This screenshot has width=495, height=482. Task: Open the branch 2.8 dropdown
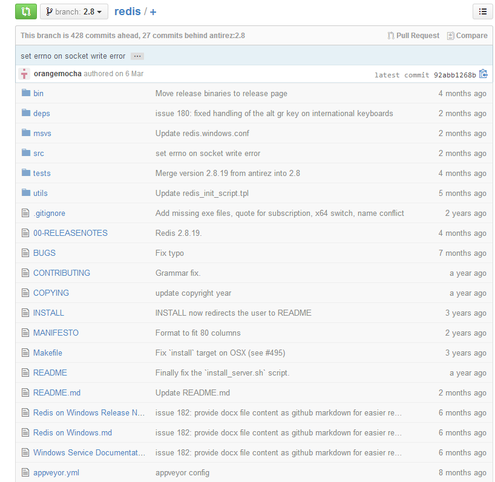point(74,11)
